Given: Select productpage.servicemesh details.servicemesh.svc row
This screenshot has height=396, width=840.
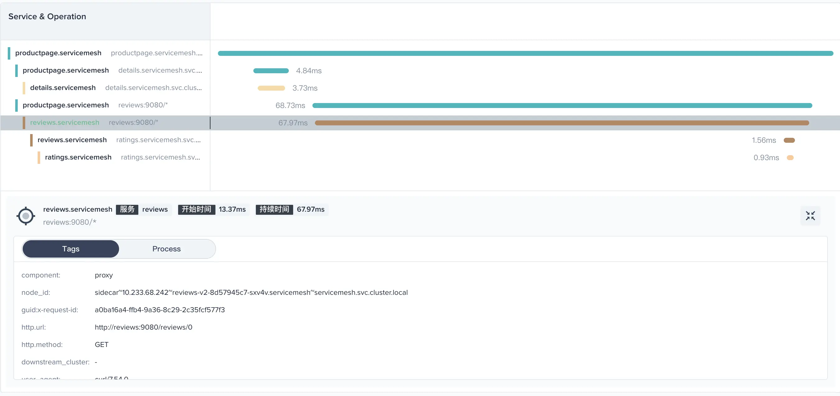Looking at the screenshot, I should pyautogui.click(x=66, y=70).
